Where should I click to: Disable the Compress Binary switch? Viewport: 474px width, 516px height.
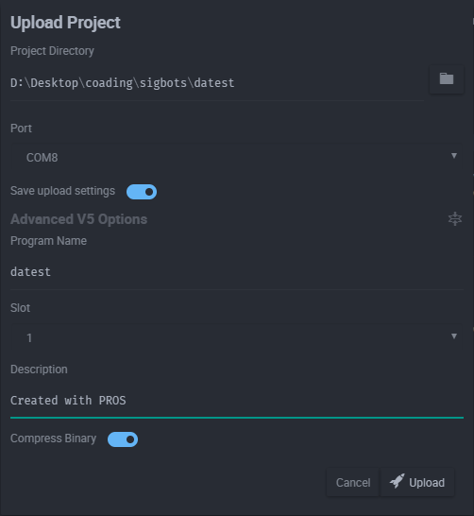[123, 439]
